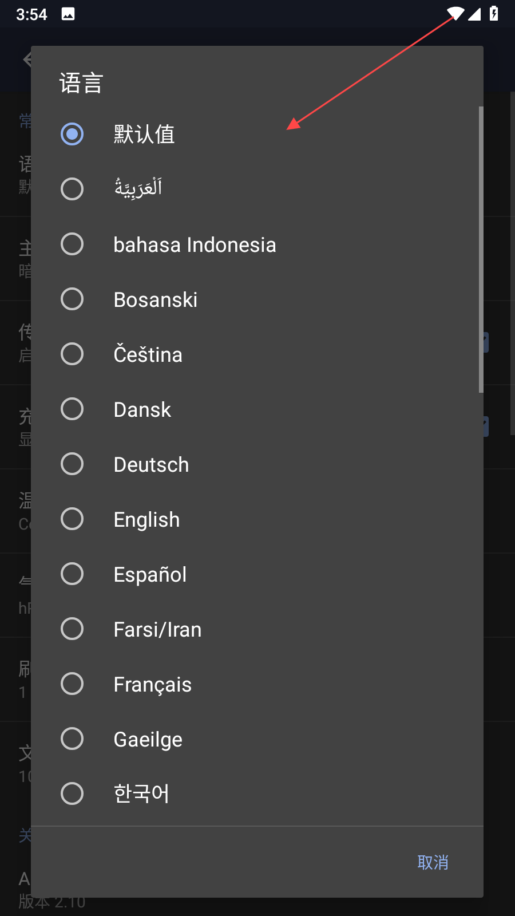Select Dansk radio button
This screenshot has height=916, width=515.
pos(72,409)
